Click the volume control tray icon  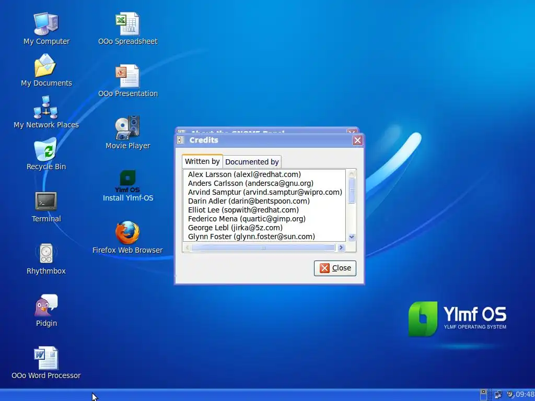[x=510, y=395]
